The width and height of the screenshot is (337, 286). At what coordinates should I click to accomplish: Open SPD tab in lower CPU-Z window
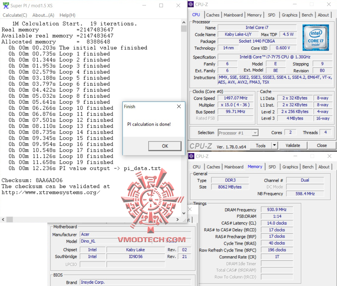tap(272, 167)
